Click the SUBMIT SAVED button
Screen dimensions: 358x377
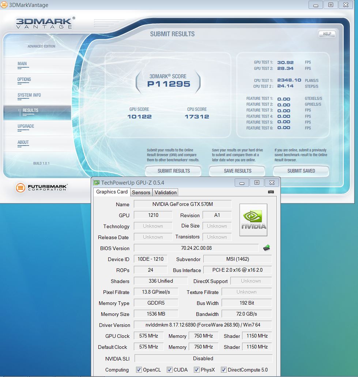[x=301, y=171]
